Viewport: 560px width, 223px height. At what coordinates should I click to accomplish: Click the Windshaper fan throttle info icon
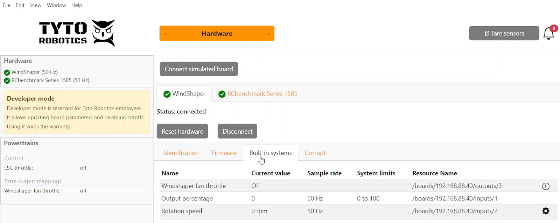[x=546, y=186]
